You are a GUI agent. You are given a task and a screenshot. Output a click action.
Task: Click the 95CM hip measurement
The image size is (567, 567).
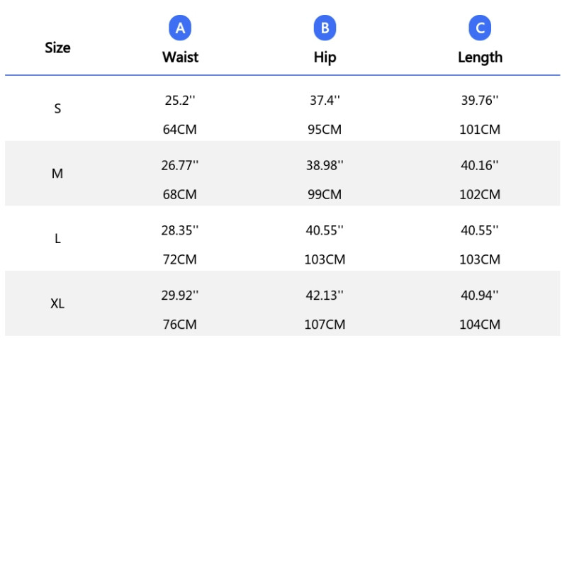pyautogui.click(x=325, y=130)
